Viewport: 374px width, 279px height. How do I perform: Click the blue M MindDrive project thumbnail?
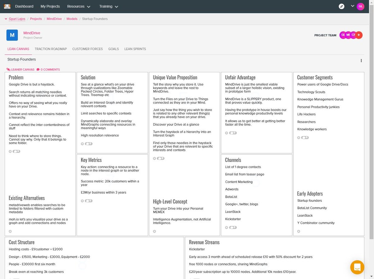point(12,35)
